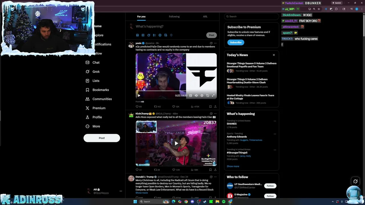Open the Lists icon in sidebar
The image size is (365, 205).
click(x=88, y=81)
